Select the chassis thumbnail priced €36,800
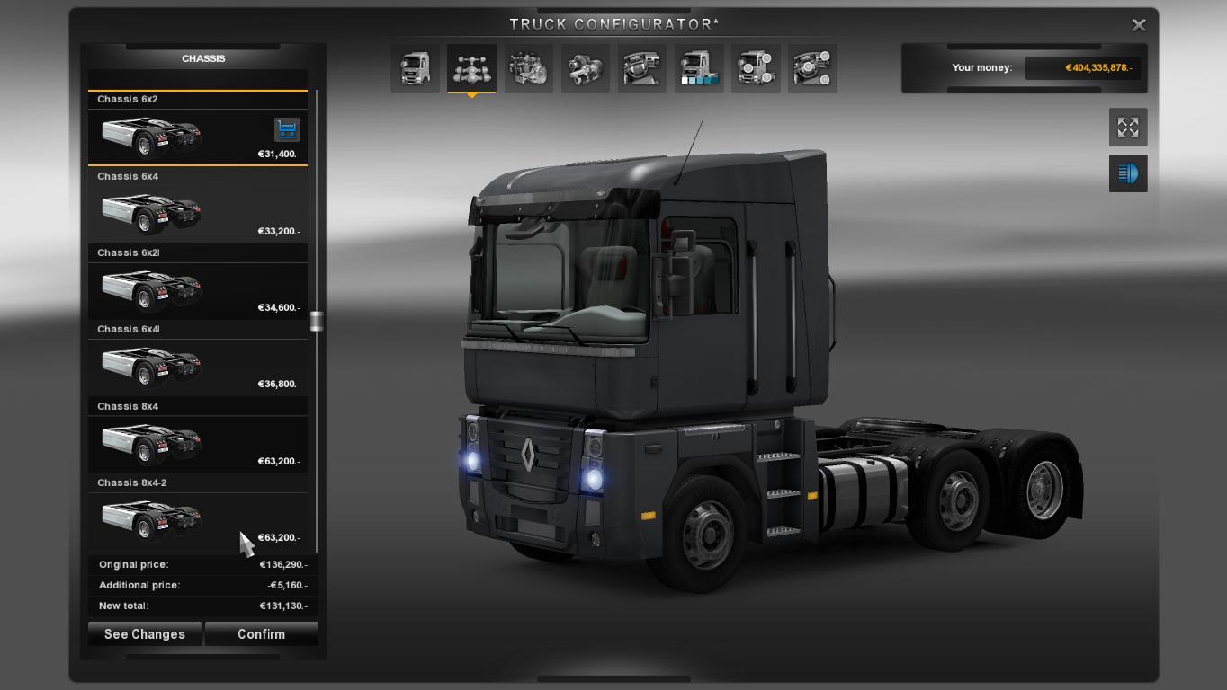Image resolution: width=1227 pixels, height=690 pixels. (x=151, y=367)
